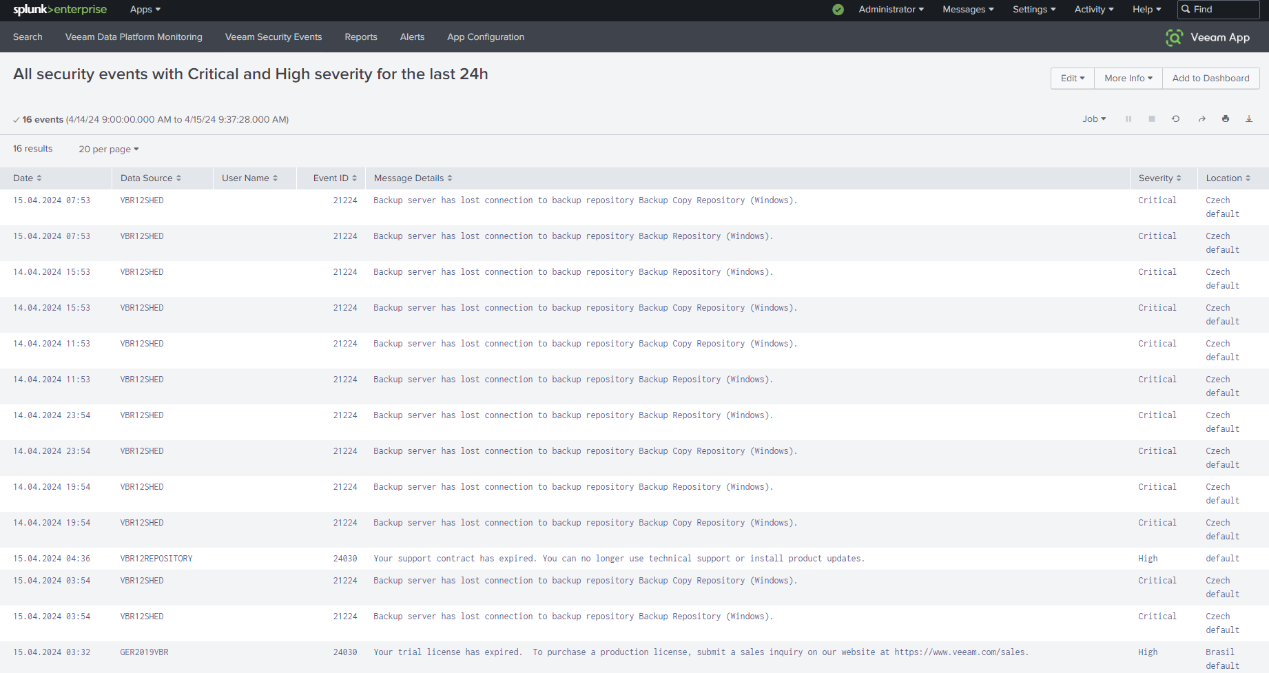Sort table by Message Details column
The image size is (1269, 673).
click(413, 178)
